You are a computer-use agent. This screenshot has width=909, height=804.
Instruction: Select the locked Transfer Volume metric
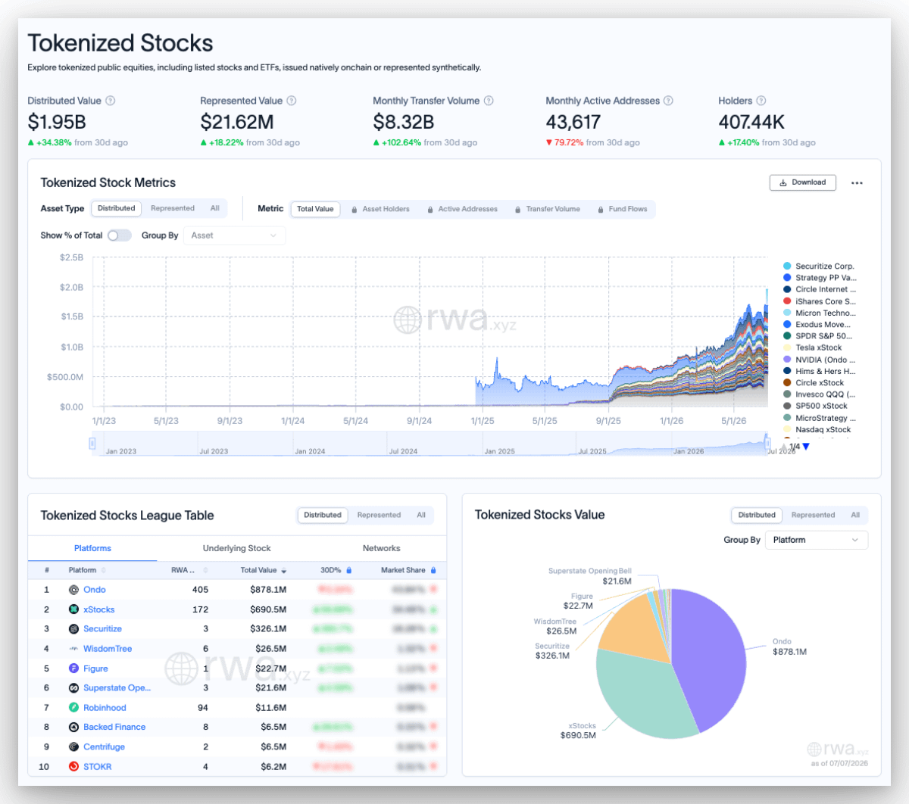point(548,209)
